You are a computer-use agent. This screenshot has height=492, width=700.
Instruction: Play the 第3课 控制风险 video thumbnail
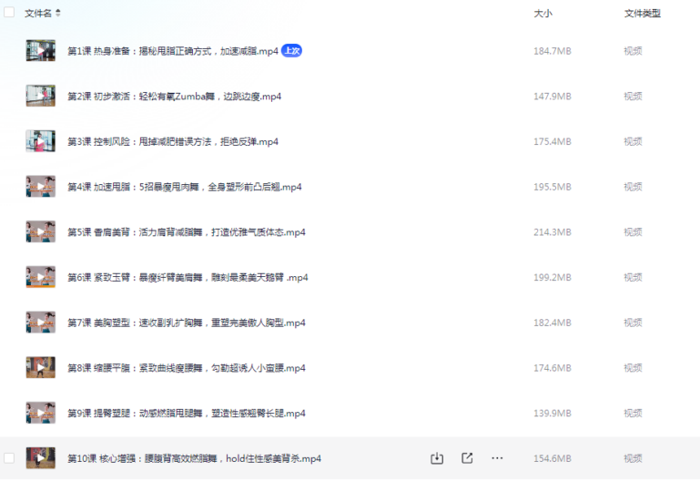click(x=41, y=141)
